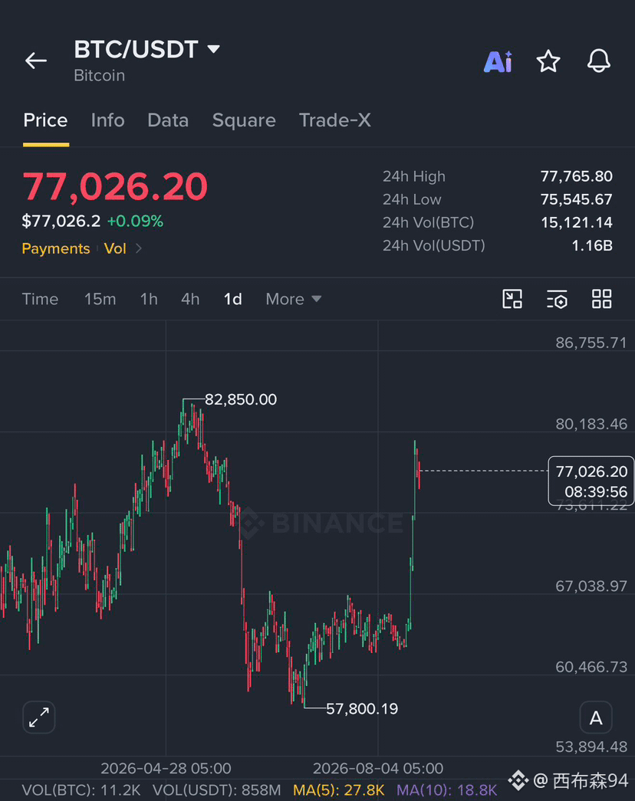635x801 pixels.
Task: Open the AI assistant icon
Action: (x=498, y=61)
